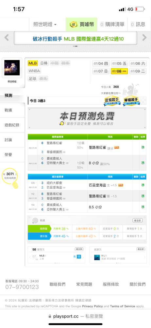Open the 遊戲紀錄 sidebar section
This screenshot has height=328, width=151.
point(12,125)
